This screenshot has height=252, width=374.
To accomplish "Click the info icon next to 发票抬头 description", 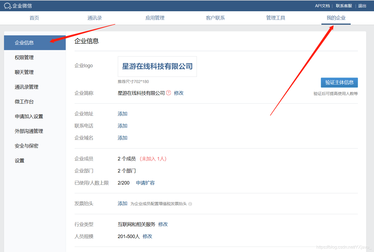I will pyautogui.click(x=190, y=204).
